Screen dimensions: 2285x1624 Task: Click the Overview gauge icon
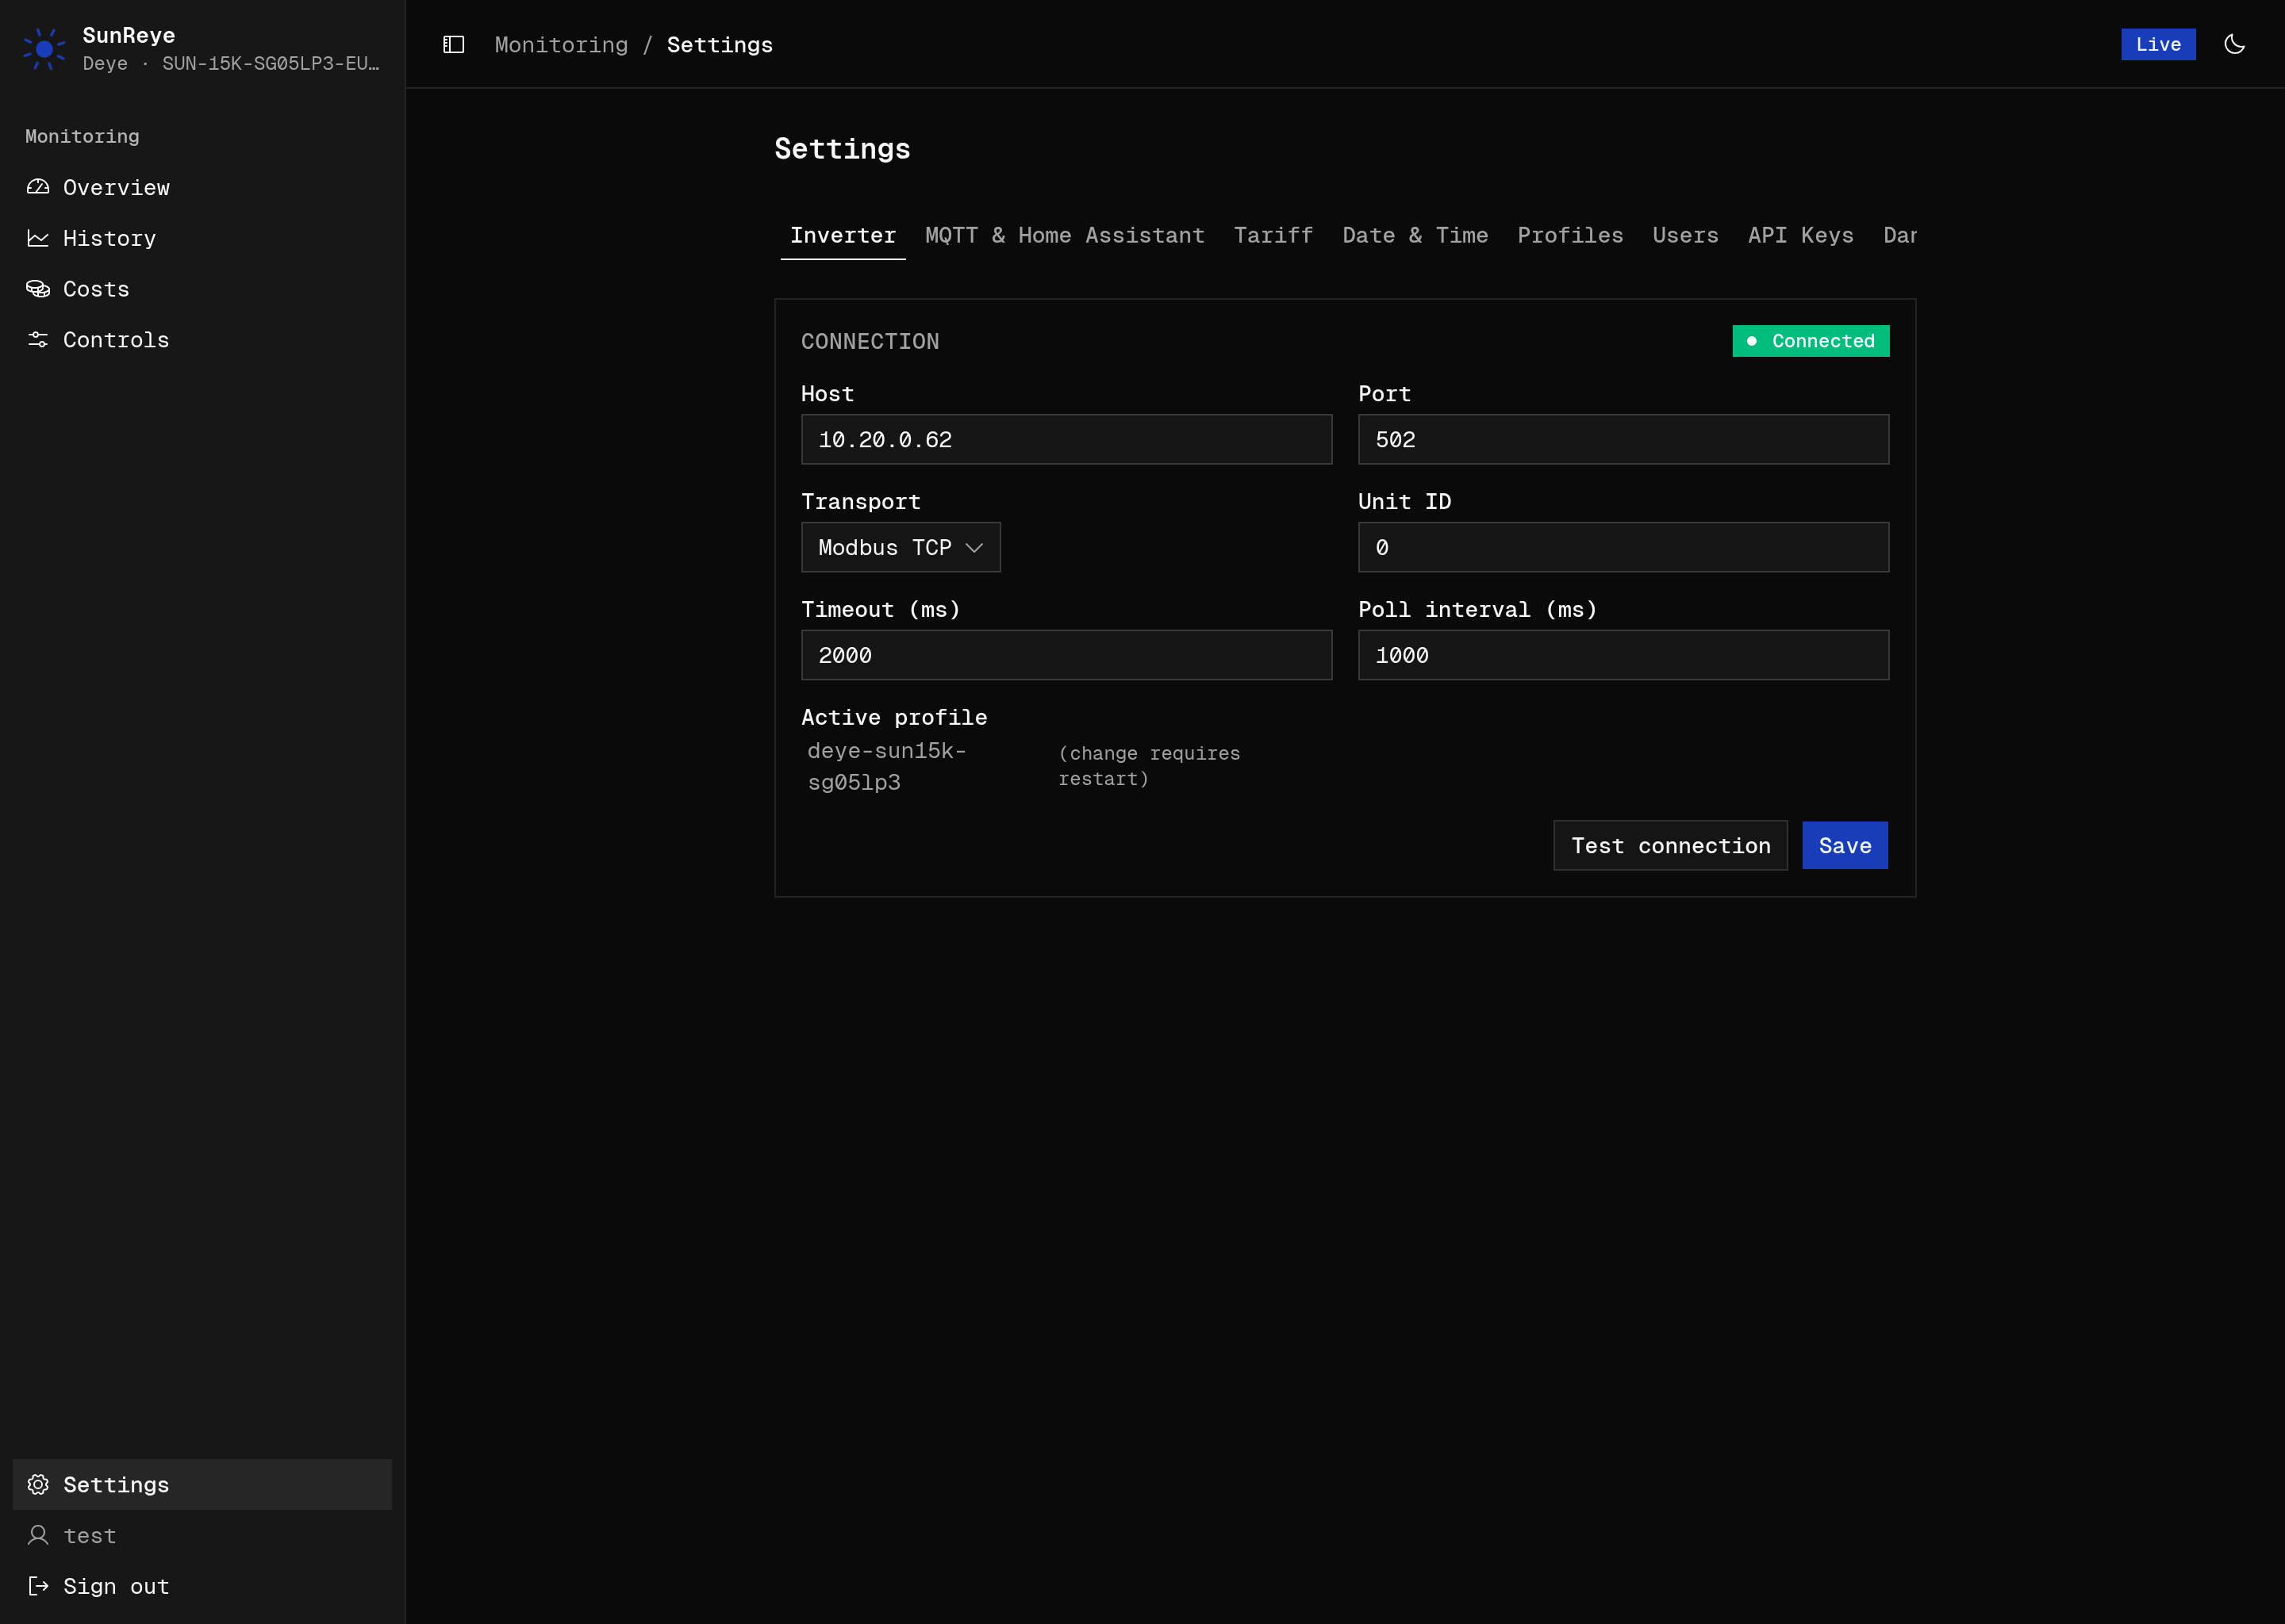38,187
